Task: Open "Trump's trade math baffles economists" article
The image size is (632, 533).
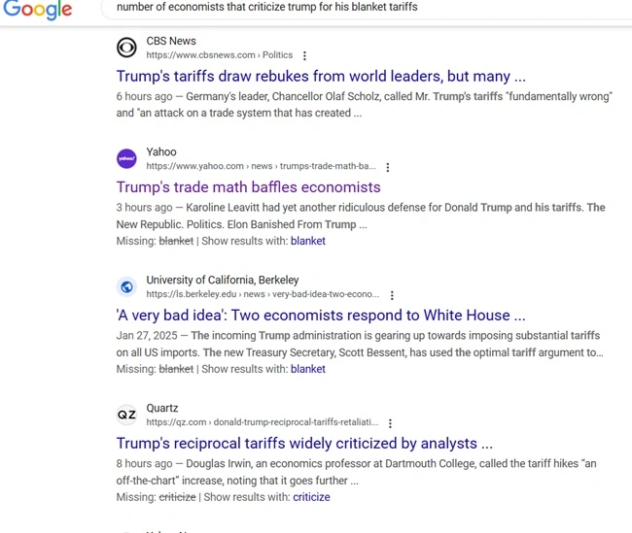Action: (x=248, y=186)
